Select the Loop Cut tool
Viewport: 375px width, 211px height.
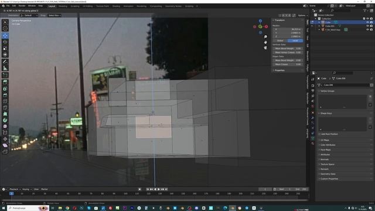pos(5,101)
